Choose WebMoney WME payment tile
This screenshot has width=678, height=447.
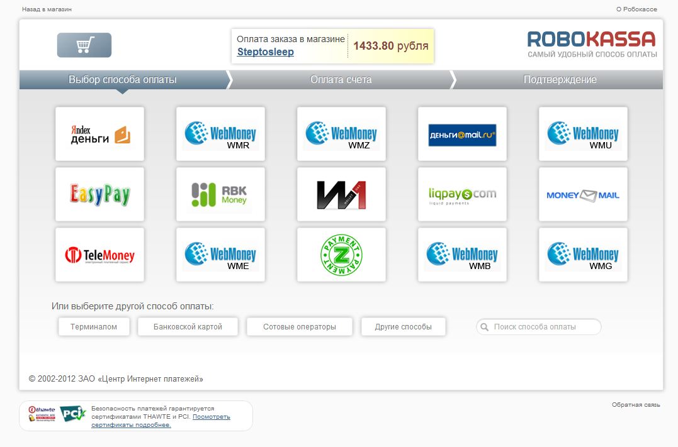(220, 255)
